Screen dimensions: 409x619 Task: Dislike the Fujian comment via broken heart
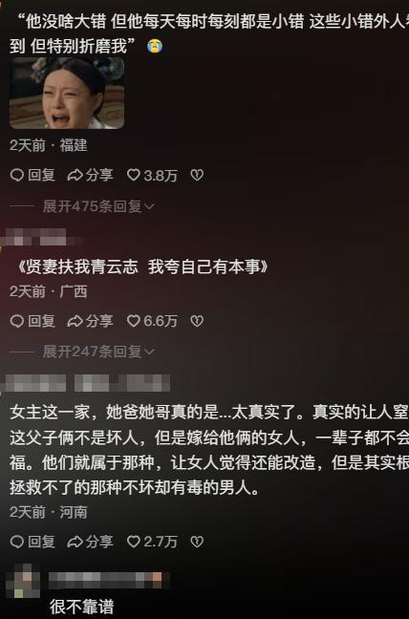point(197,175)
